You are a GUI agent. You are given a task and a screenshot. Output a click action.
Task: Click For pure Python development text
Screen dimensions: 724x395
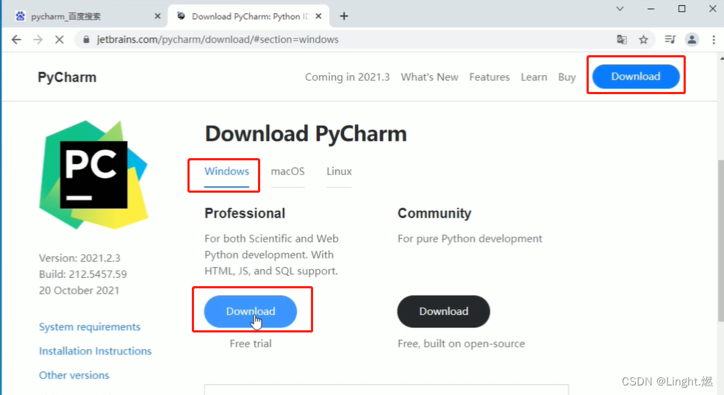[470, 238]
